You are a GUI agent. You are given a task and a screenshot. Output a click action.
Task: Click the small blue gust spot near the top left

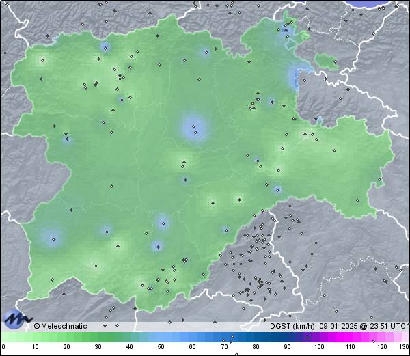pos(105,47)
